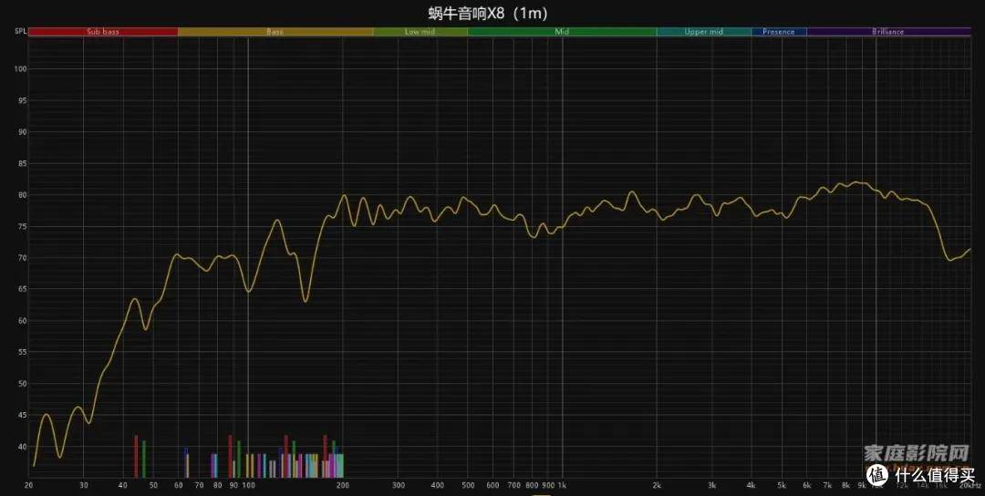Click the 4k frequency axis label
The height and width of the screenshot is (496, 985).
click(752, 485)
